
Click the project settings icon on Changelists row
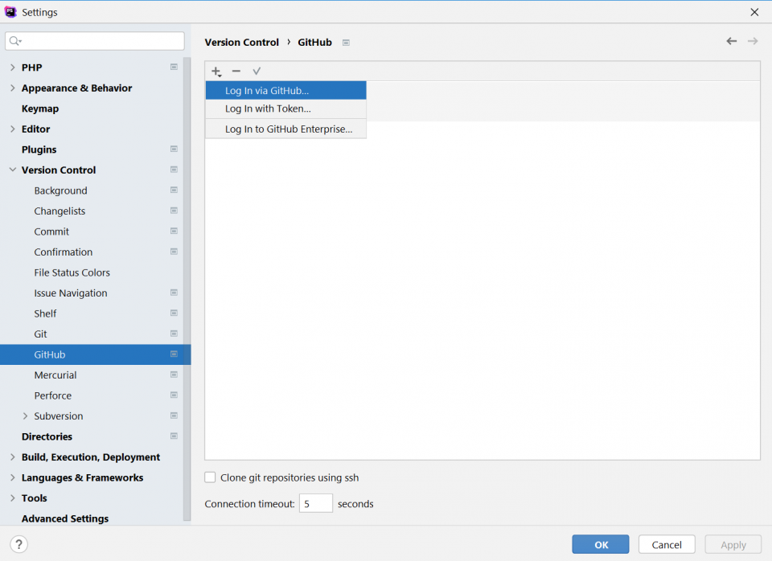(174, 211)
